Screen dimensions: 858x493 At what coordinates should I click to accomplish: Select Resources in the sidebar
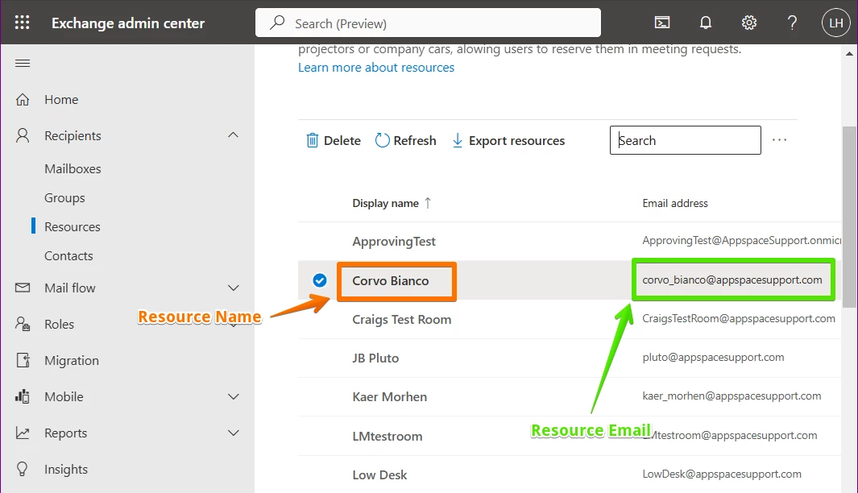73,226
